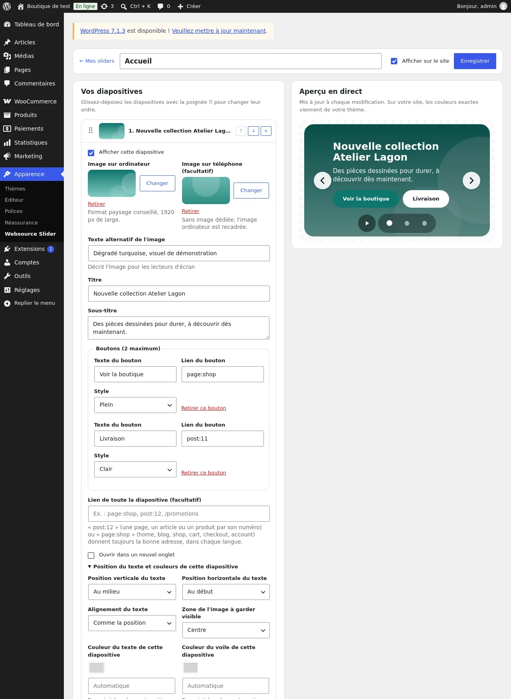Grab the slide drag handle
The width and height of the screenshot is (511, 699).
91,131
